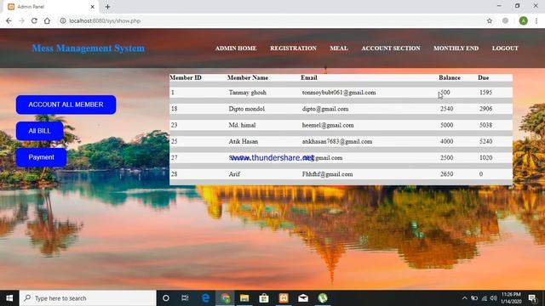
Task: Click due value 5038
Action: point(486,125)
